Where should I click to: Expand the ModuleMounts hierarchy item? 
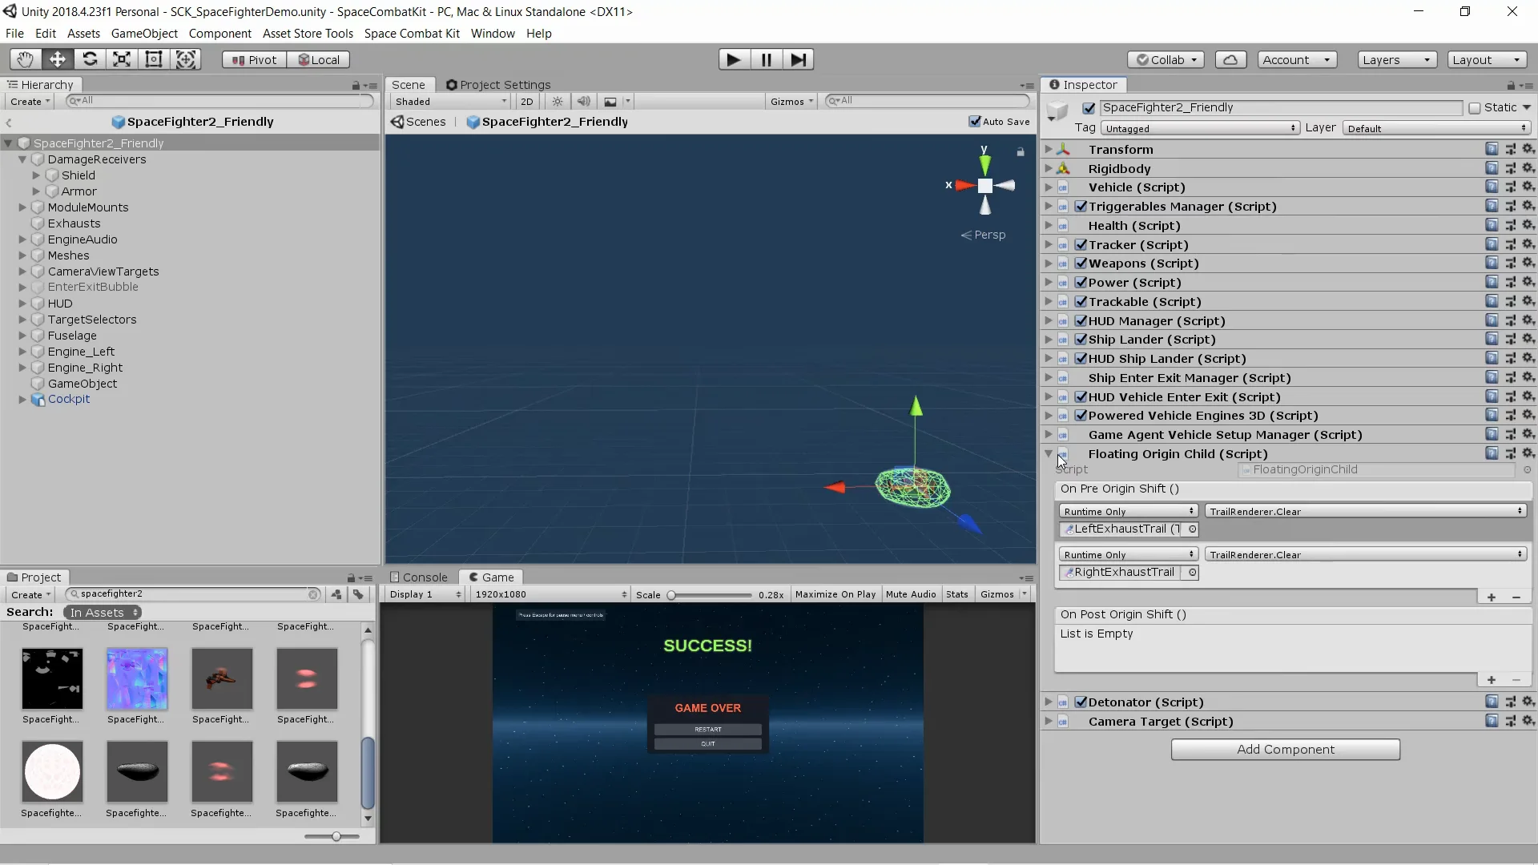click(22, 207)
